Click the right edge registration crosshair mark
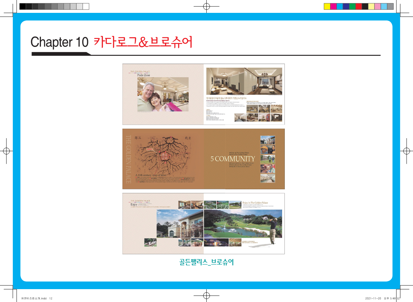 406,151
